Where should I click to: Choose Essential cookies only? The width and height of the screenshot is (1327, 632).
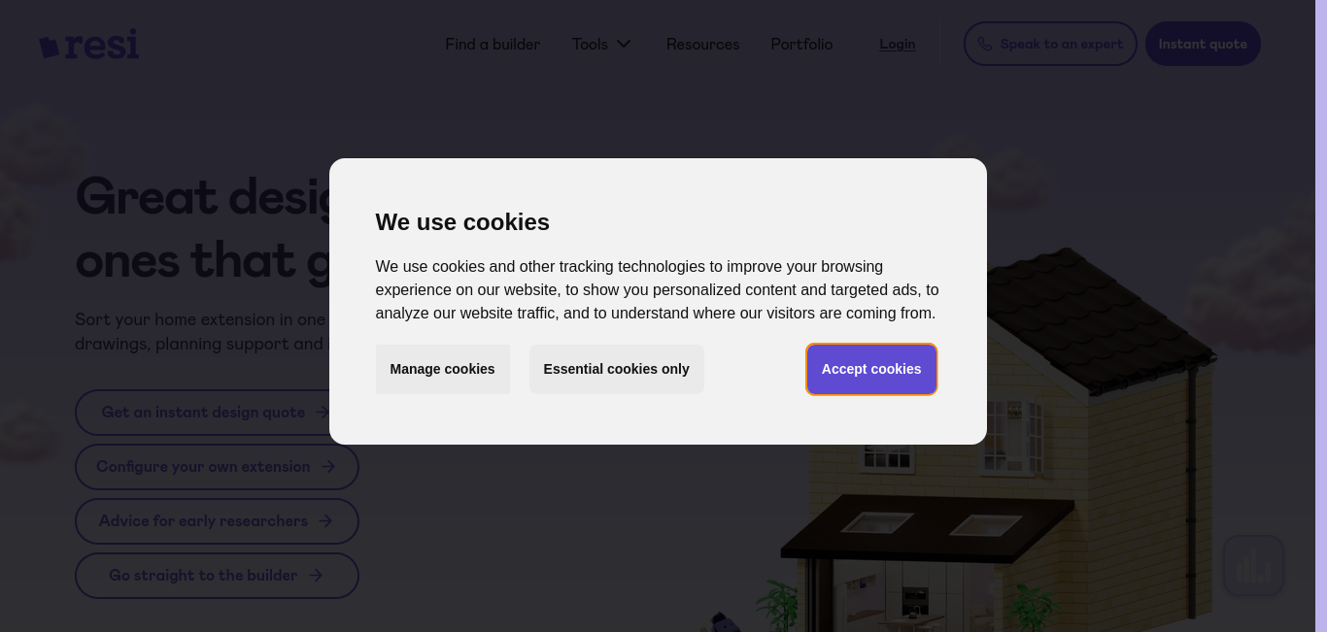616,369
